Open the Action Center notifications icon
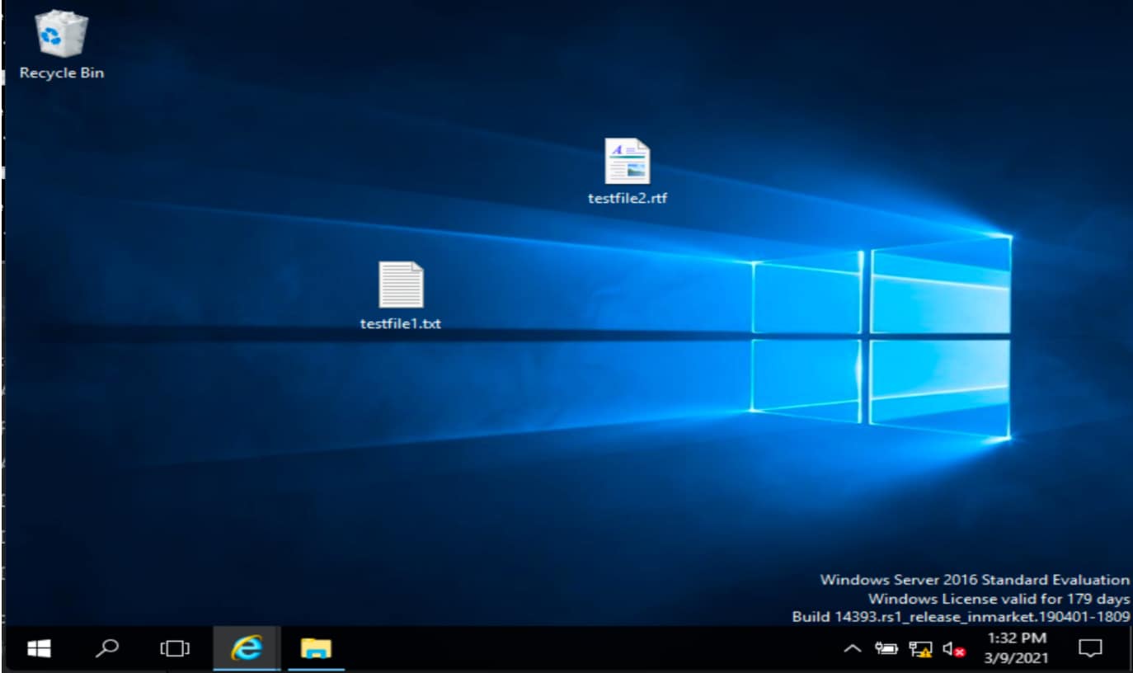The image size is (1133, 673). click(1090, 649)
